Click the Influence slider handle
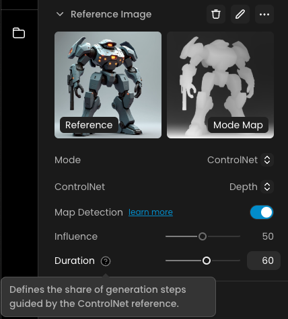The image size is (288, 319). pyautogui.click(x=203, y=236)
